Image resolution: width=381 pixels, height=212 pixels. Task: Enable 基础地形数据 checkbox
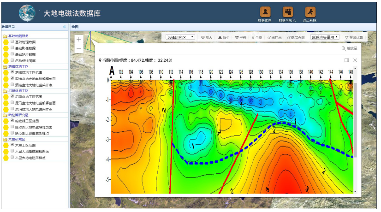tap(12, 54)
